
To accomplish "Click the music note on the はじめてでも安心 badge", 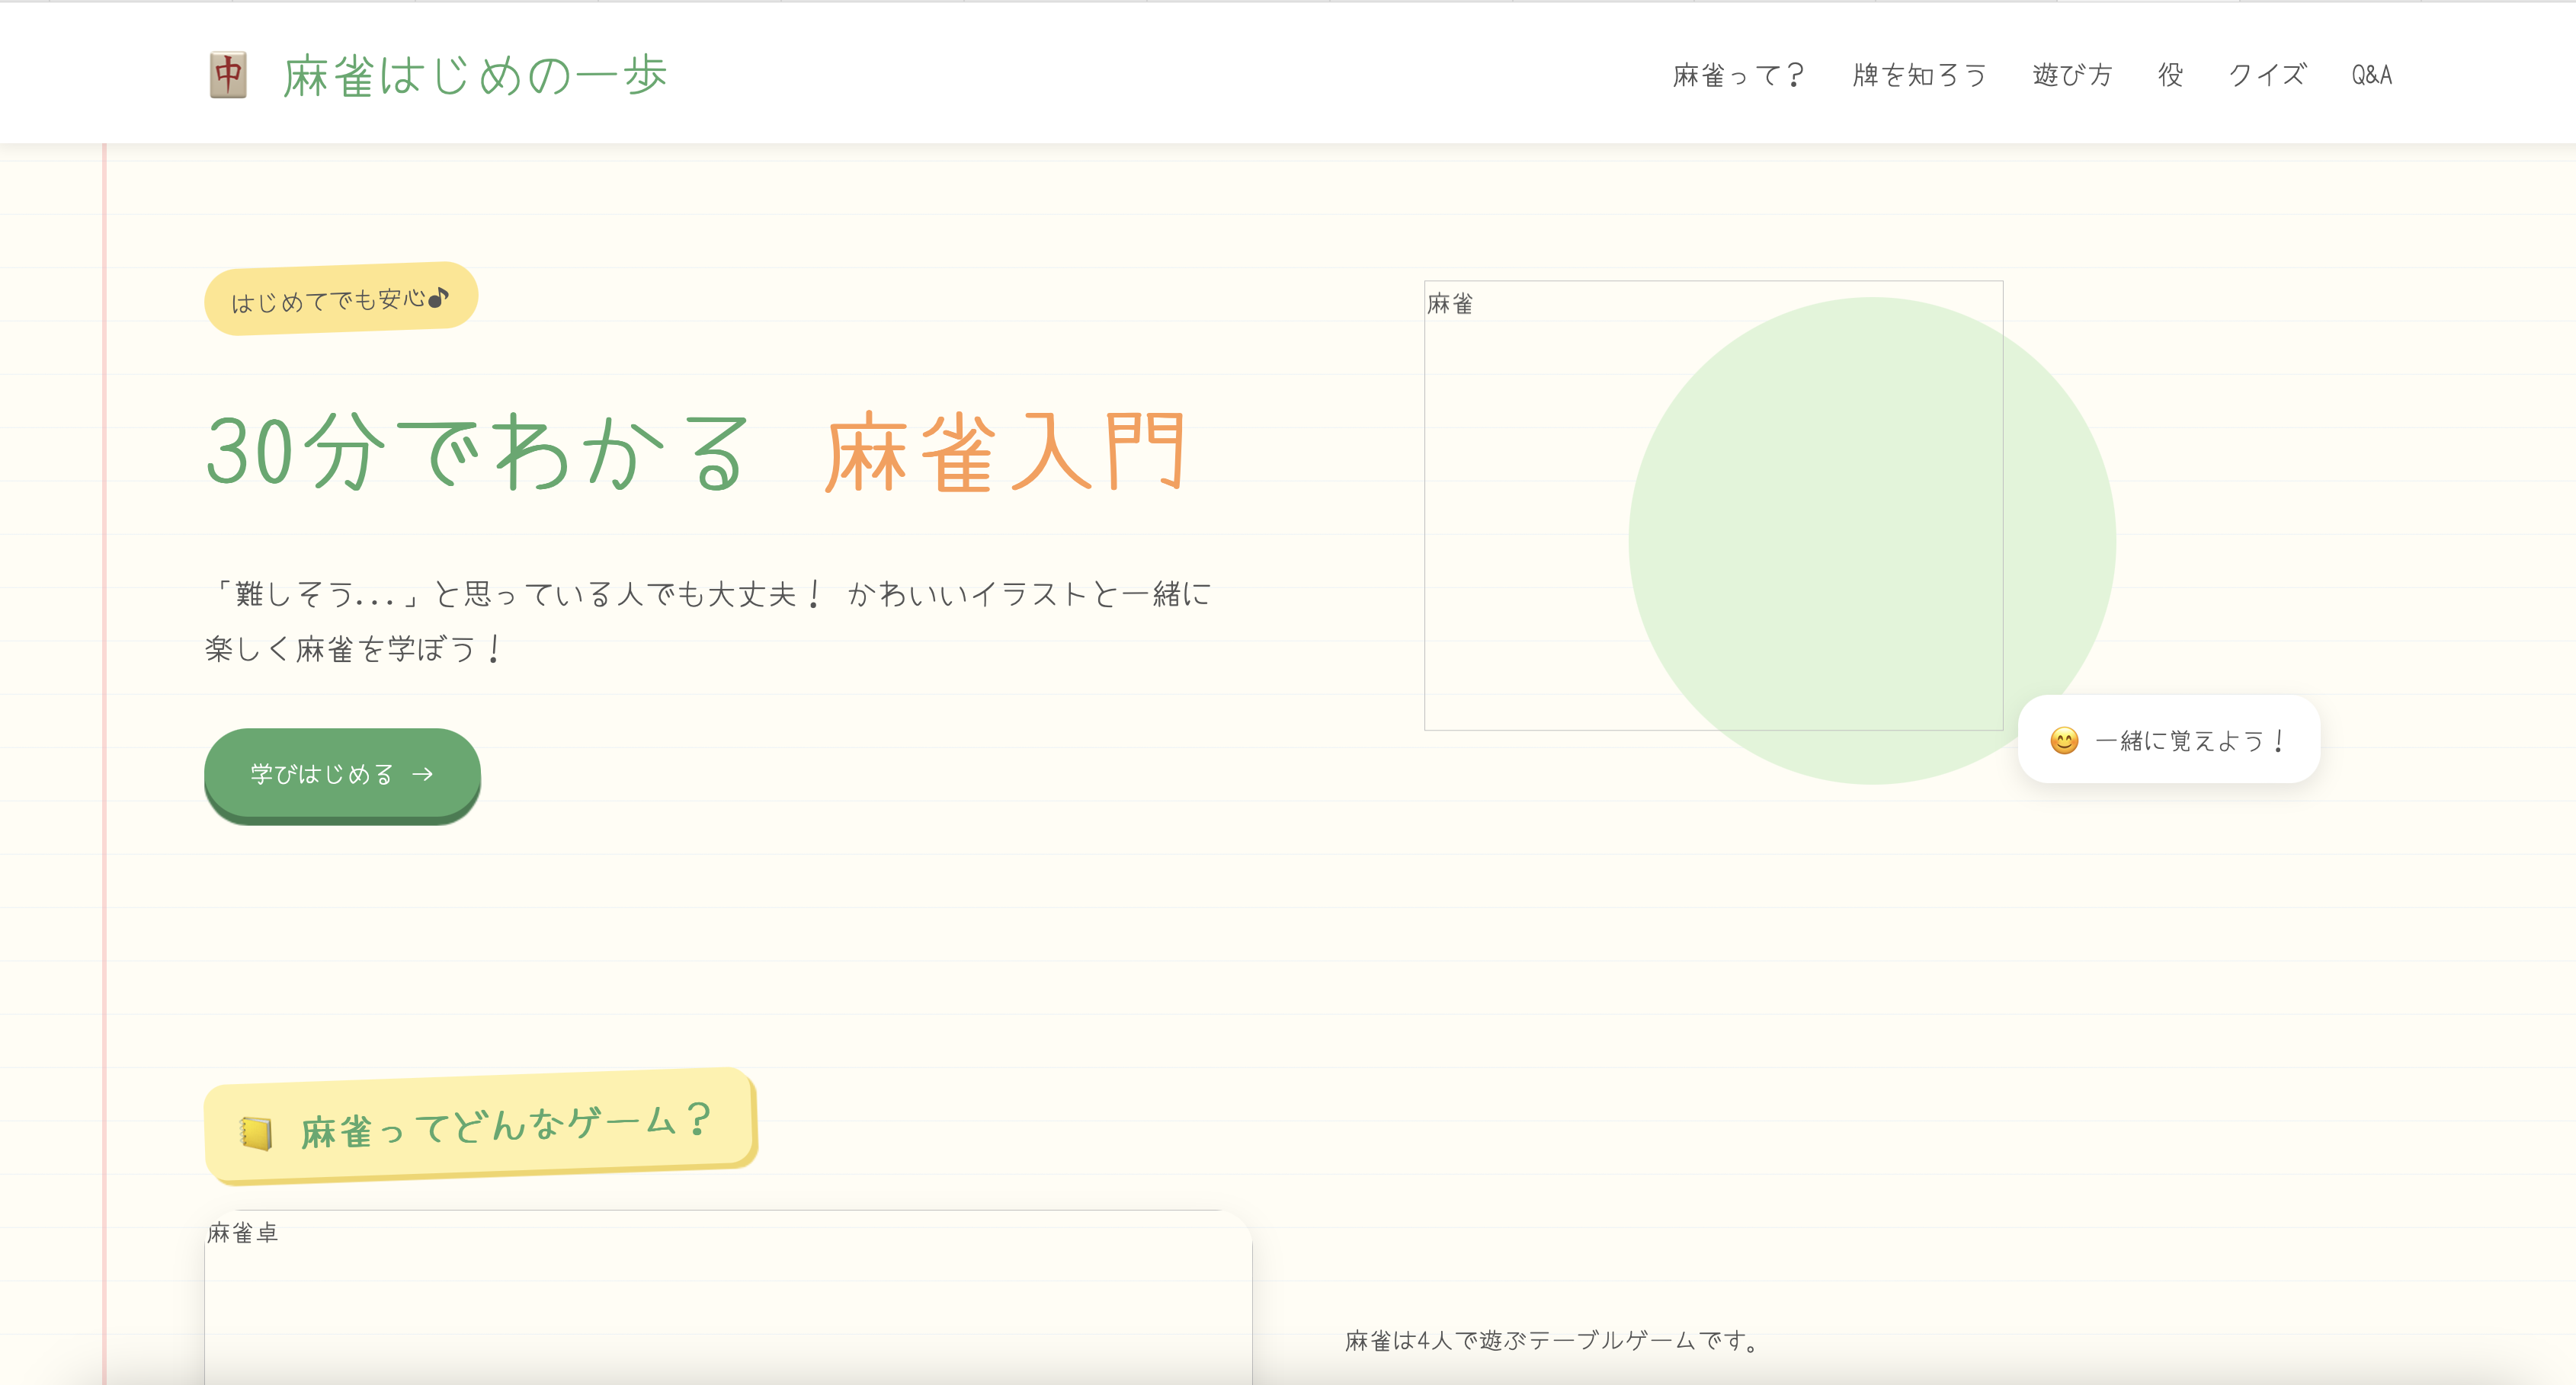I will click(438, 297).
